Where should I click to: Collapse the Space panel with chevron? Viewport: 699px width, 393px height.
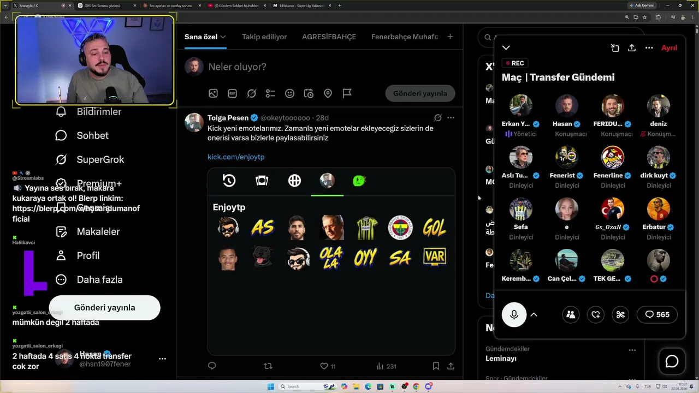[506, 48]
